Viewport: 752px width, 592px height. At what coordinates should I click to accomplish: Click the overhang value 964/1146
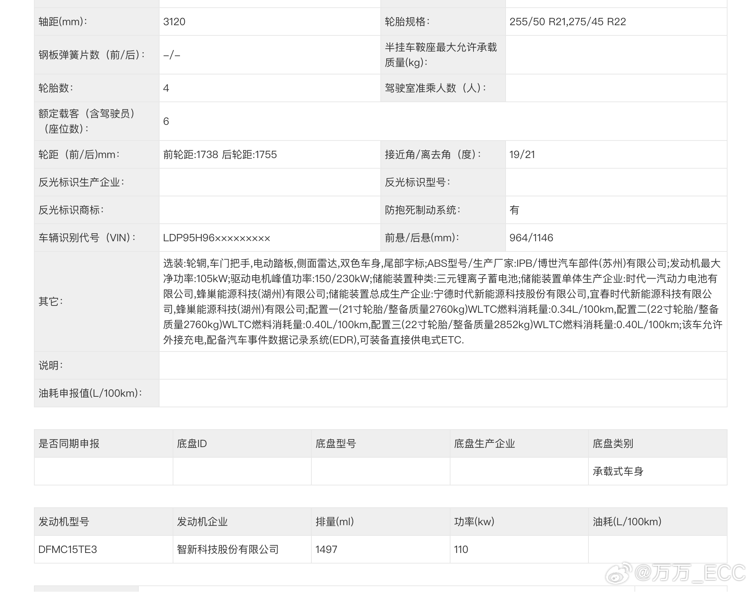pos(531,238)
